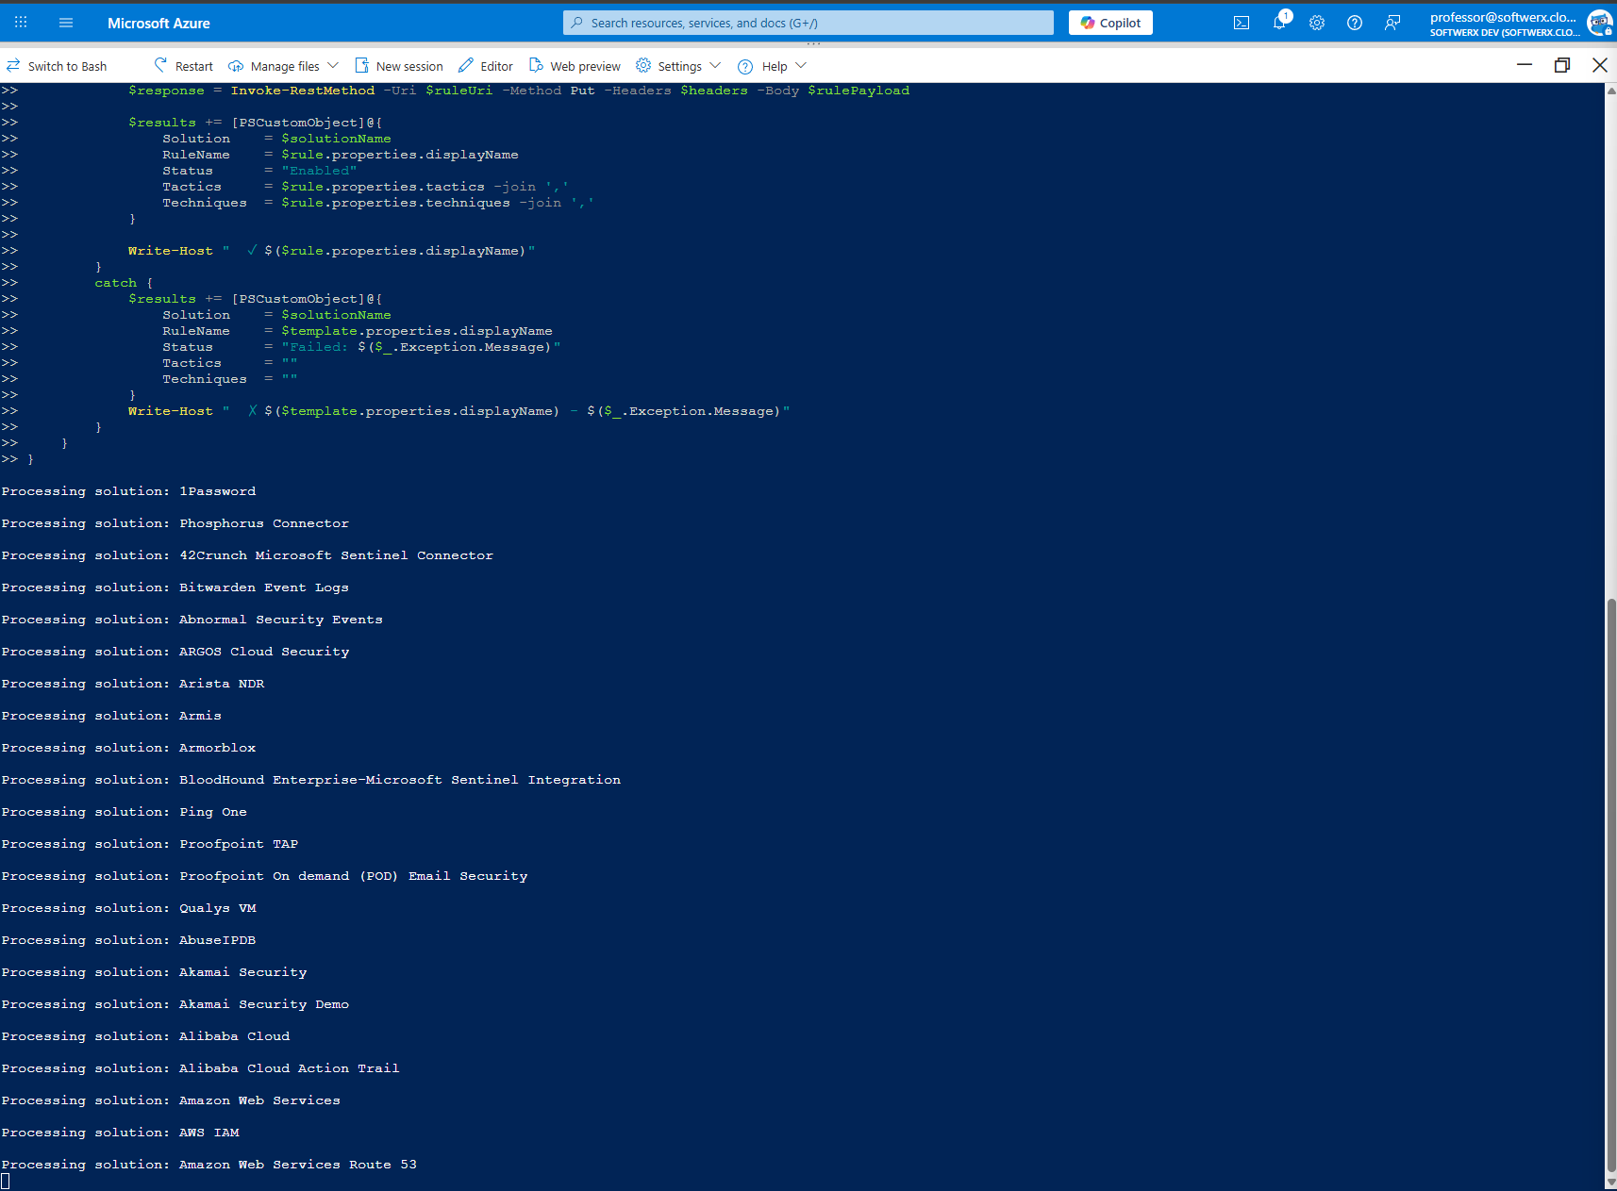1617x1191 pixels.
Task: Restore down the Cloud Shell window
Action: pos(1562,65)
